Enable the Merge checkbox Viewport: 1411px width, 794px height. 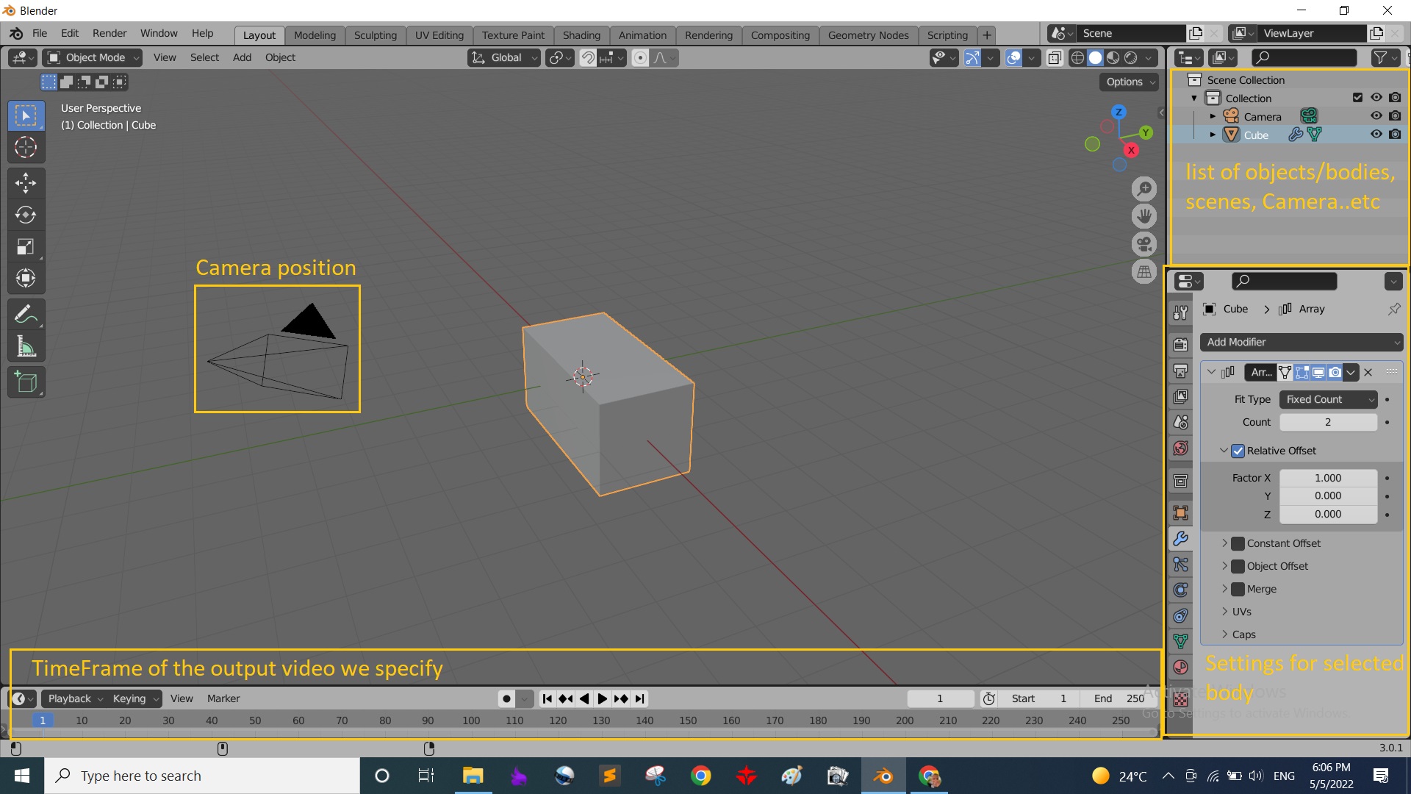[1238, 589]
